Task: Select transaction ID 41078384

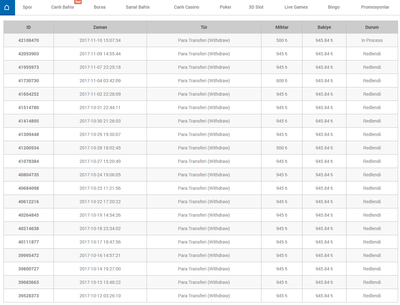Action: point(29,161)
